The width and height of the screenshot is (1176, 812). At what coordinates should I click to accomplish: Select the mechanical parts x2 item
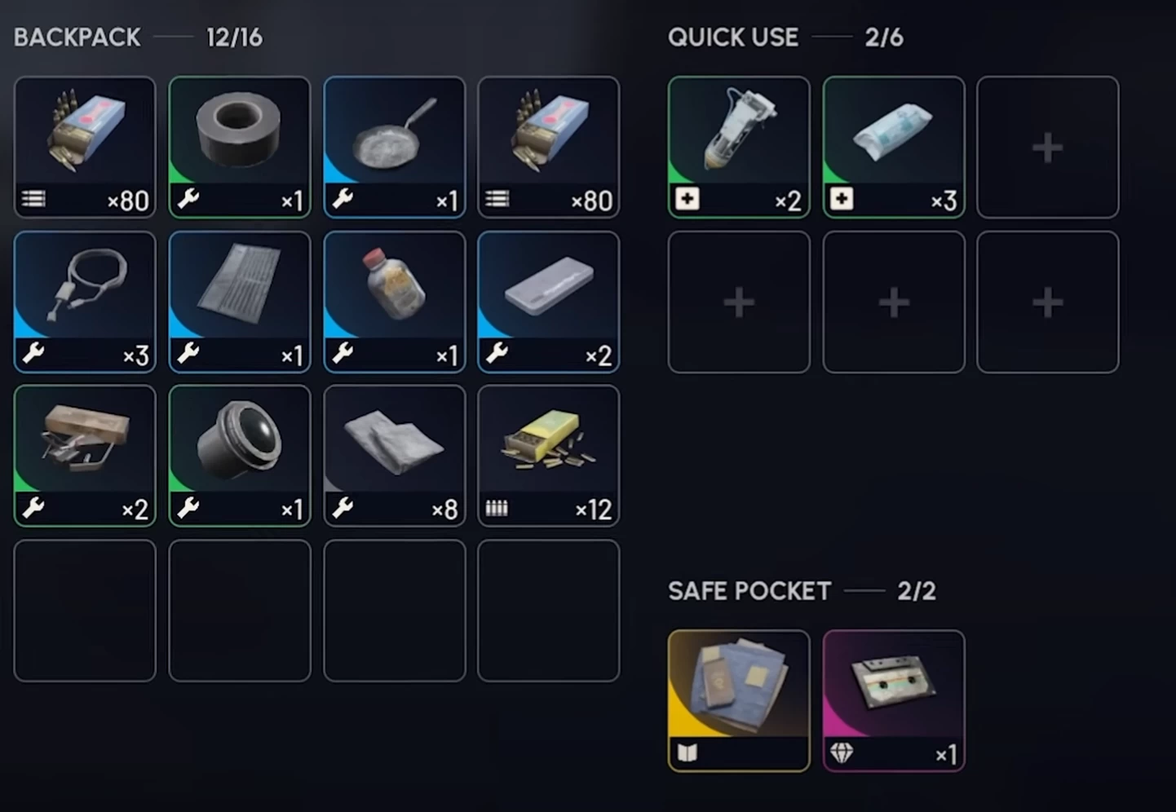tap(85, 456)
